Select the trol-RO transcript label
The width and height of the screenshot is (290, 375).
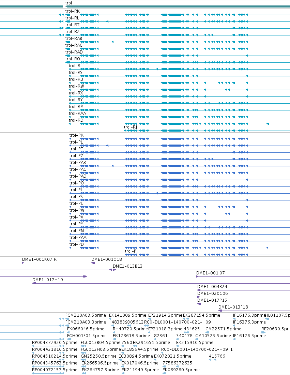click(x=73, y=59)
